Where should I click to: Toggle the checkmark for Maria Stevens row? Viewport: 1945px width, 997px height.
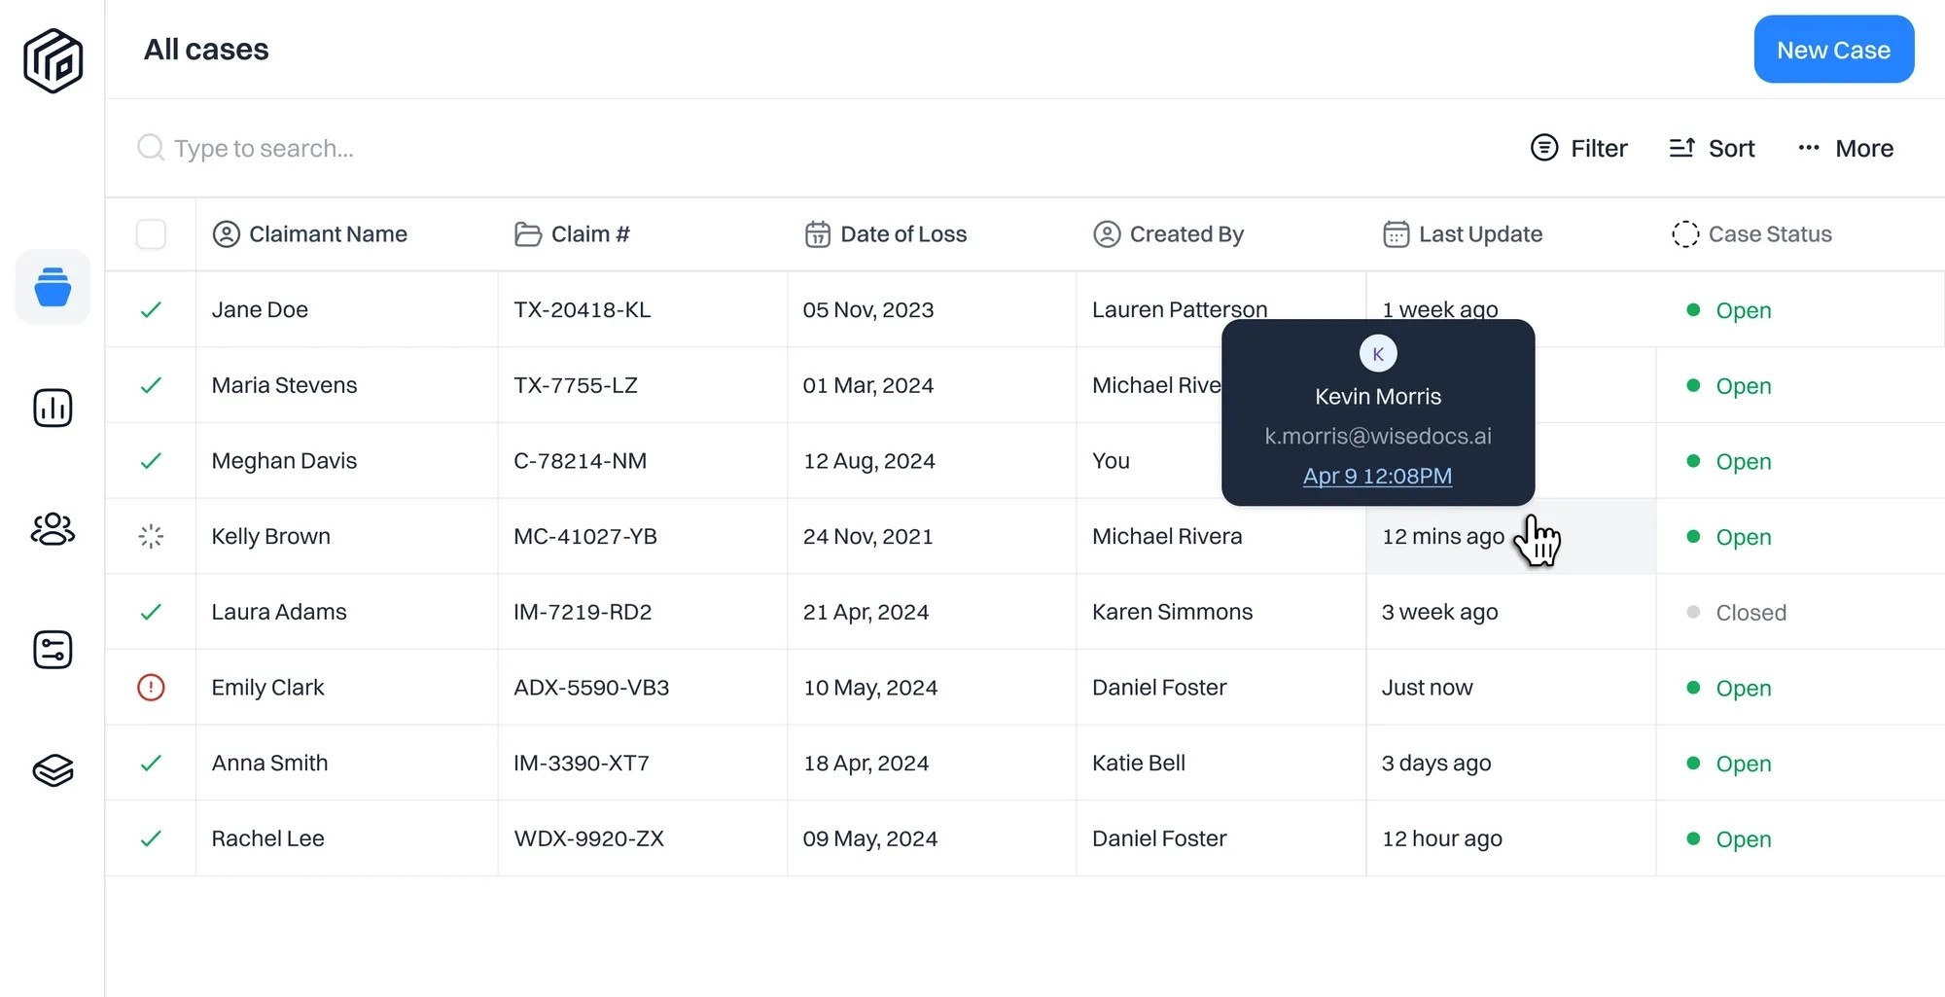tap(151, 385)
